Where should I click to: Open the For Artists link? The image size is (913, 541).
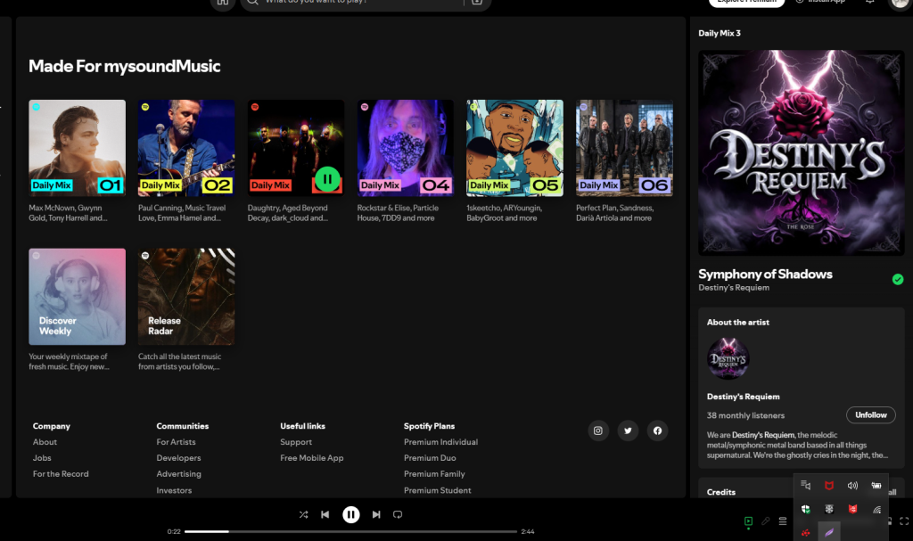click(176, 442)
